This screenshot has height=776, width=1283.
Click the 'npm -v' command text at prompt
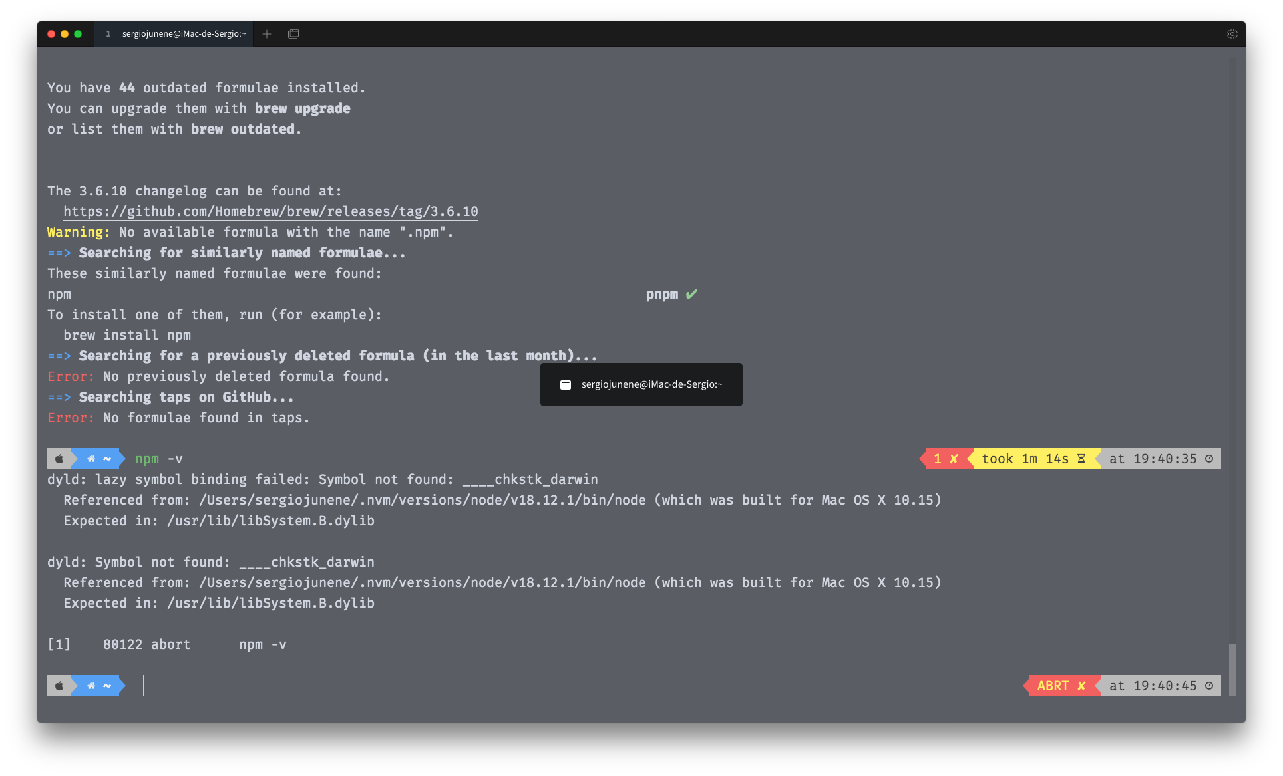159,459
